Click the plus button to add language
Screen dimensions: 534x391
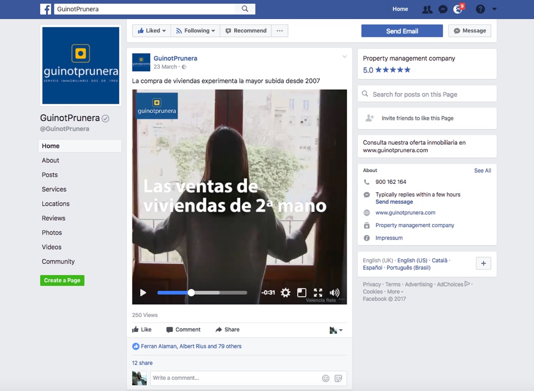click(483, 263)
